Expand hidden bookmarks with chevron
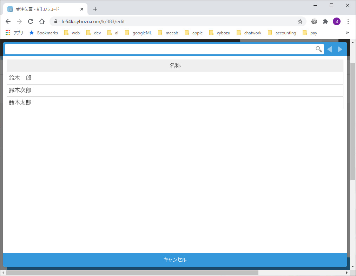356x276 pixels. 348,33
